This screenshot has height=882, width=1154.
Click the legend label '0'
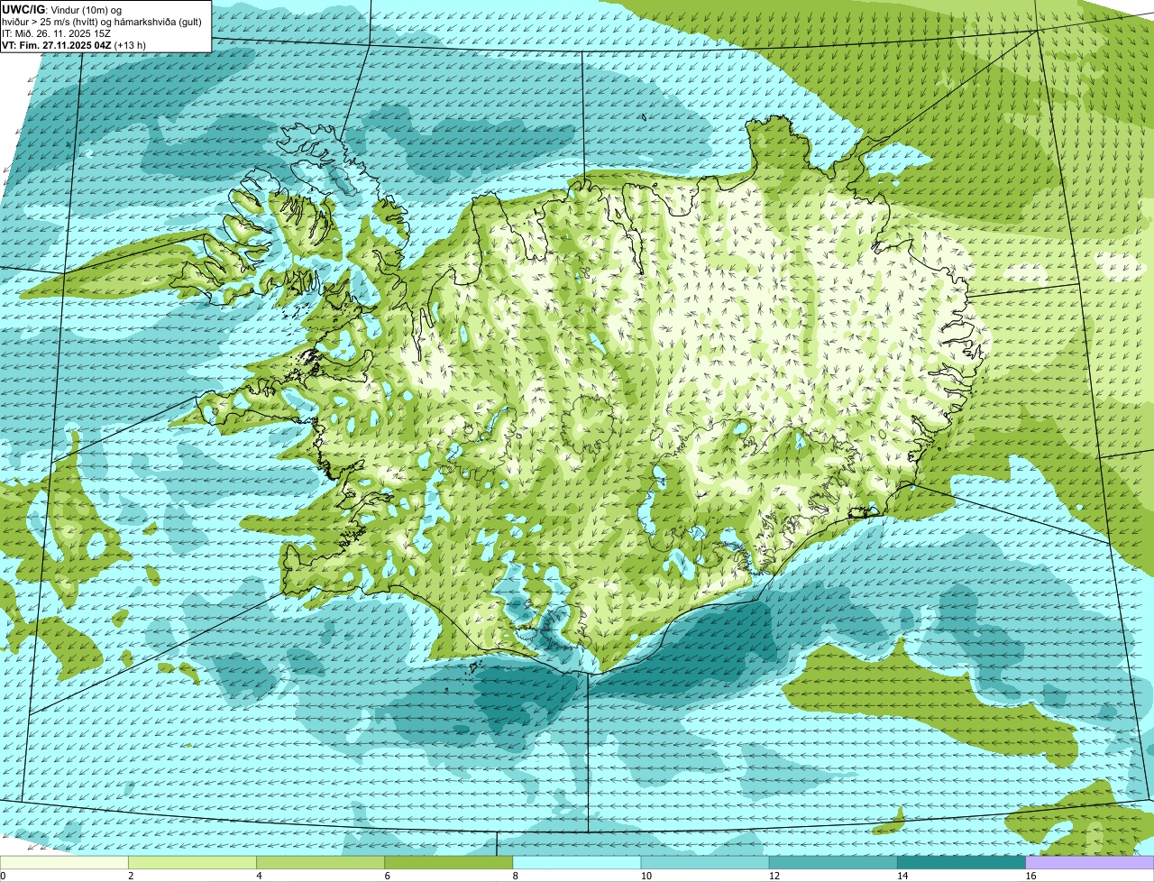[x=3, y=876]
